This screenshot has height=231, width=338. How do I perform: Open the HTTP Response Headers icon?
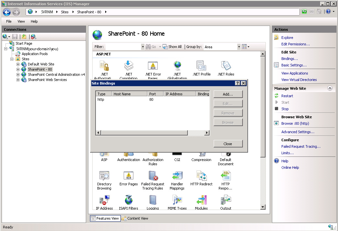tap(226, 176)
